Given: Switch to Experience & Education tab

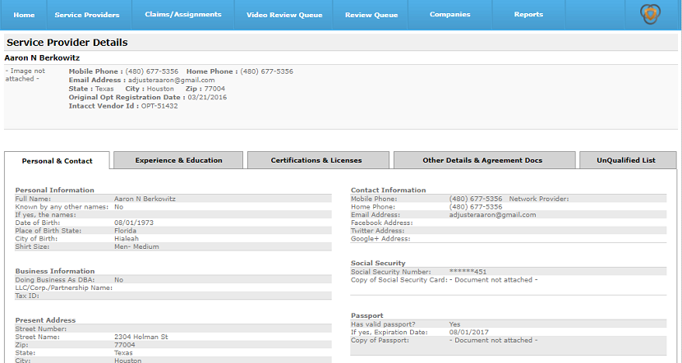Looking at the screenshot, I should pos(178,160).
